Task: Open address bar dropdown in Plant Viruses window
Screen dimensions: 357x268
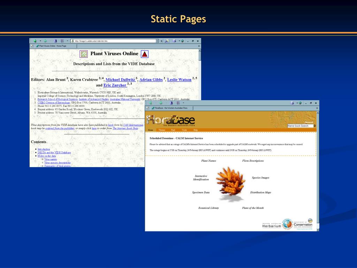Action: pyautogui.click(x=157, y=41)
